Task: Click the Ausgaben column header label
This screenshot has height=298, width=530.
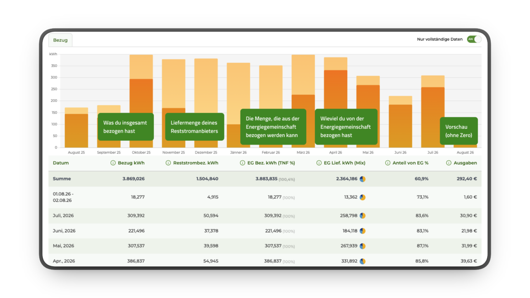Action: click(x=465, y=163)
